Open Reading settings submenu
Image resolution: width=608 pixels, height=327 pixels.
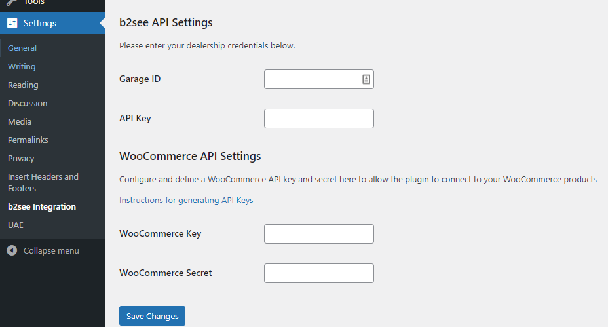pyautogui.click(x=23, y=85)
